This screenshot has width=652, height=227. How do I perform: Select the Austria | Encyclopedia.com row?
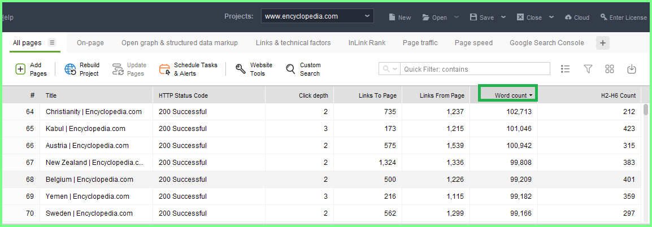pos(322,146)
